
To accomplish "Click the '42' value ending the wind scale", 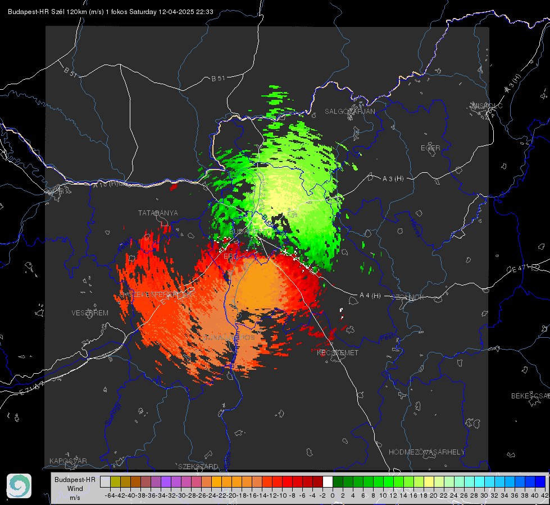I will (544, 495).
